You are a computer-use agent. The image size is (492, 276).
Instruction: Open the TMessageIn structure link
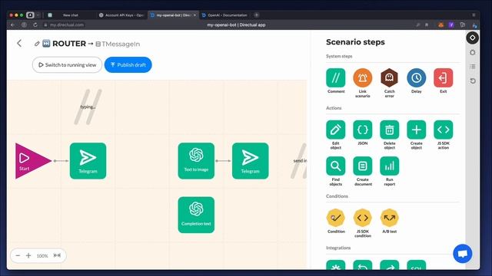(118, 44)
